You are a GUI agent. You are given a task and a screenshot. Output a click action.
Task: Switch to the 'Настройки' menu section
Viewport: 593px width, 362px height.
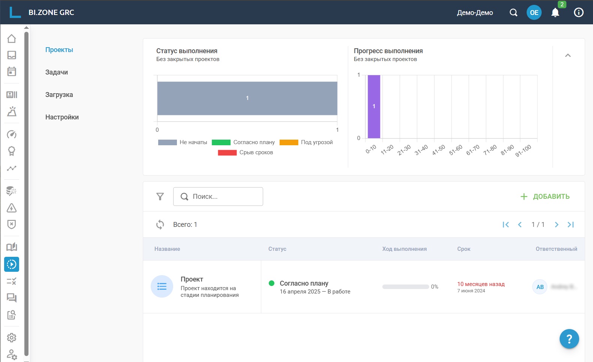(x=62, y=117)
